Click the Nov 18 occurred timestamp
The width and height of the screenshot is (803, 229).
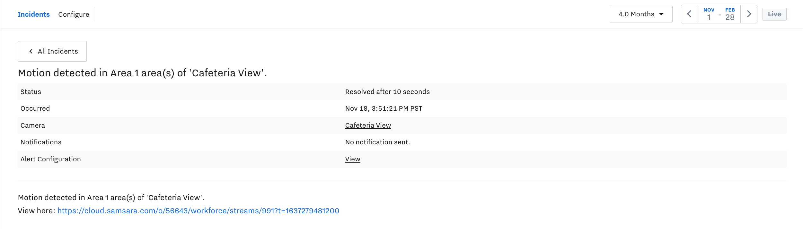(384, 108)
